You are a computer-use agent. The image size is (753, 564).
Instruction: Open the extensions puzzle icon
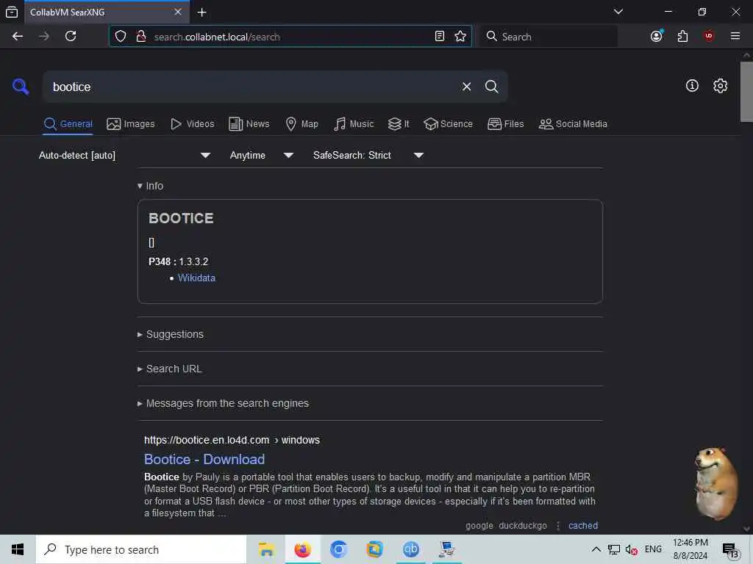[682, 37]
